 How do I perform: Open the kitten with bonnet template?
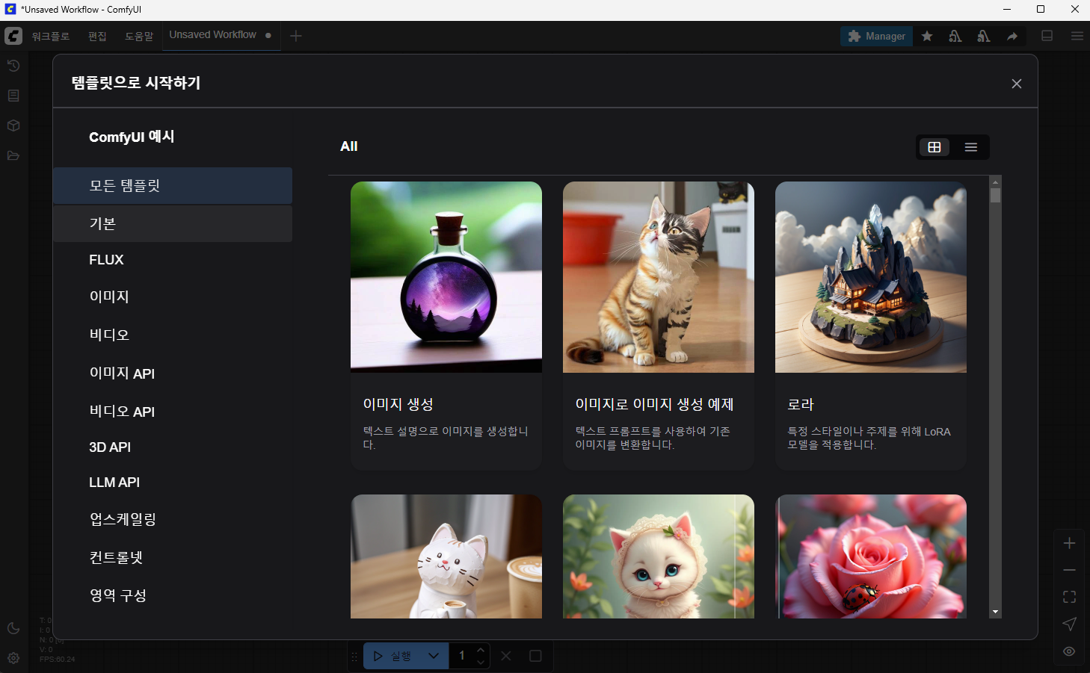659,556
